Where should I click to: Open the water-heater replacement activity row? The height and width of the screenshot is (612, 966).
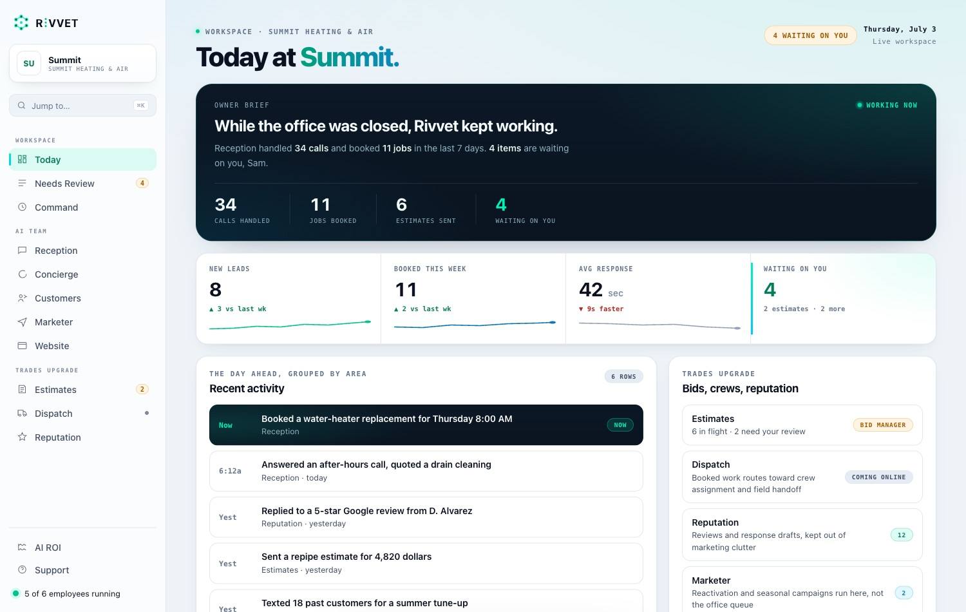426,425
